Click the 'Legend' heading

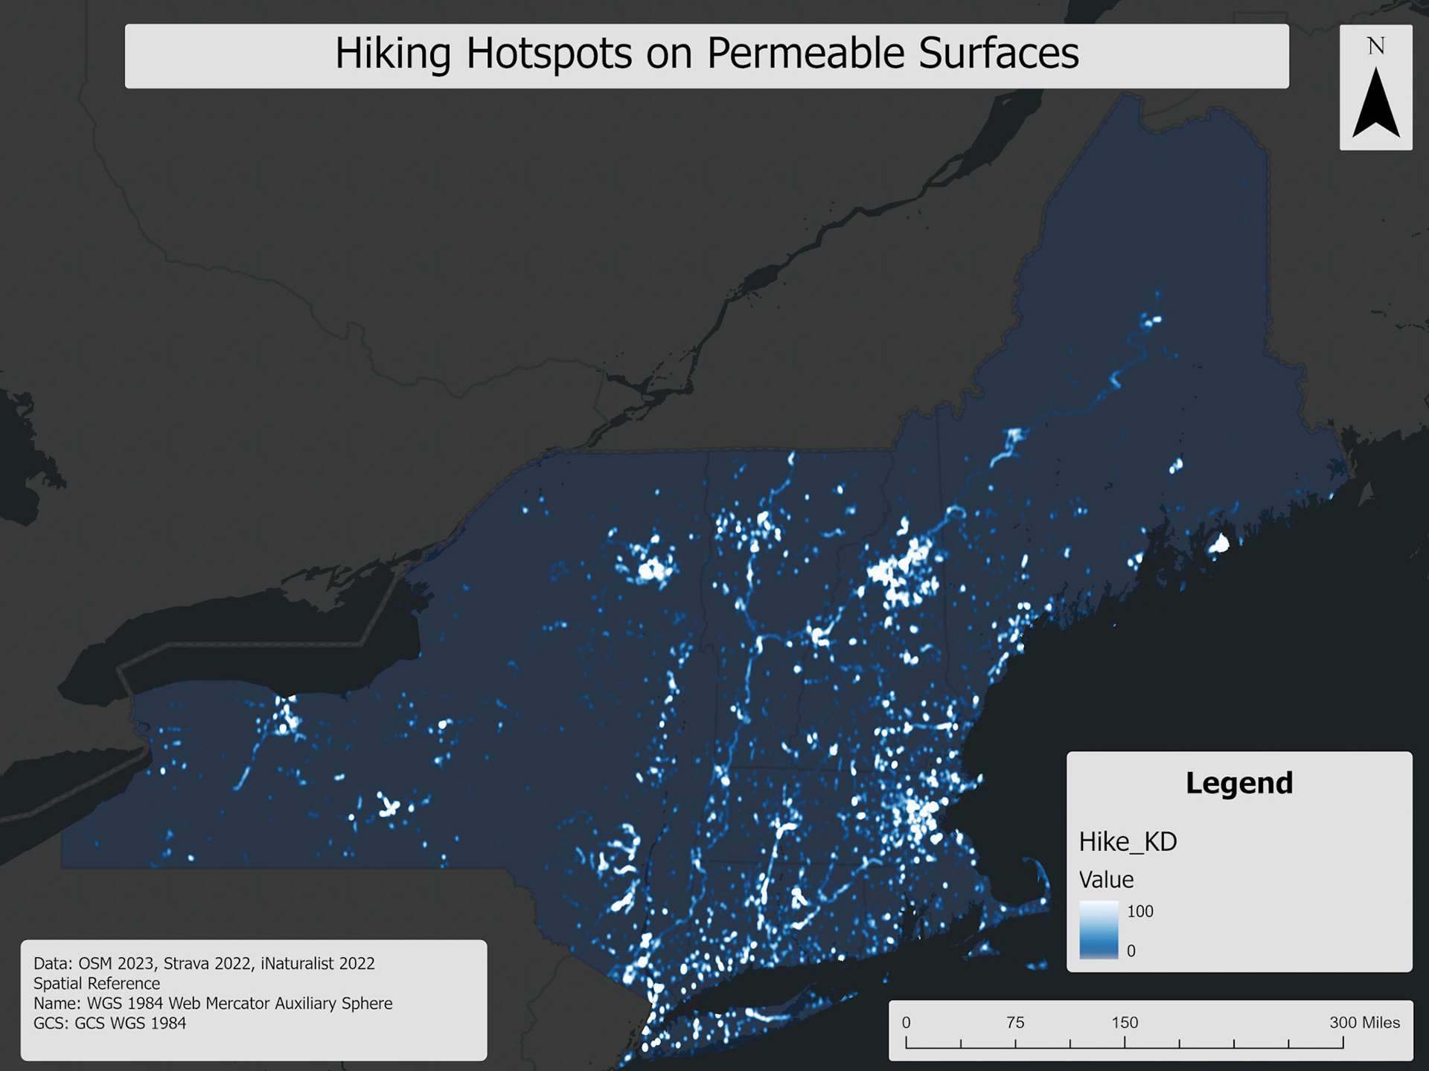(x=1239, y=783)
